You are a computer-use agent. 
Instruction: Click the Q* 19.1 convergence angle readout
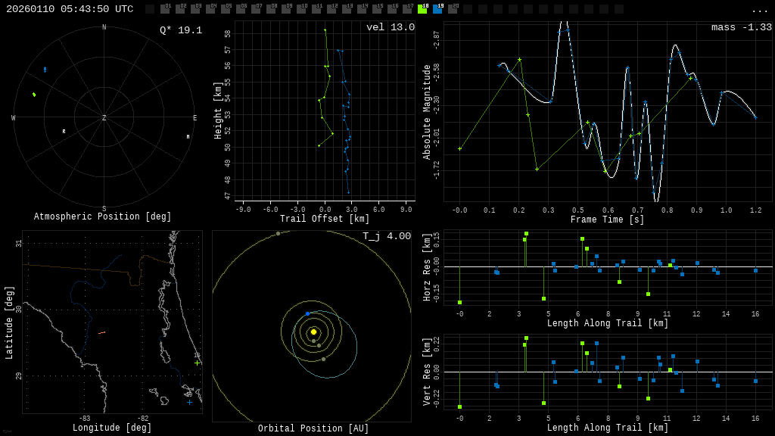[x=180, y=30]
